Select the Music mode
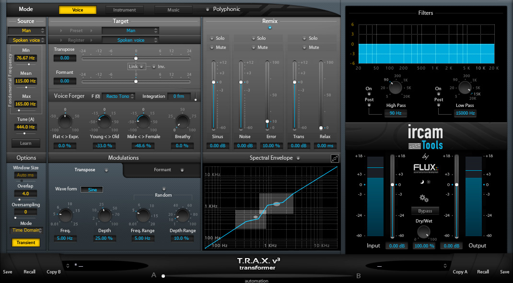 point(174,10)
